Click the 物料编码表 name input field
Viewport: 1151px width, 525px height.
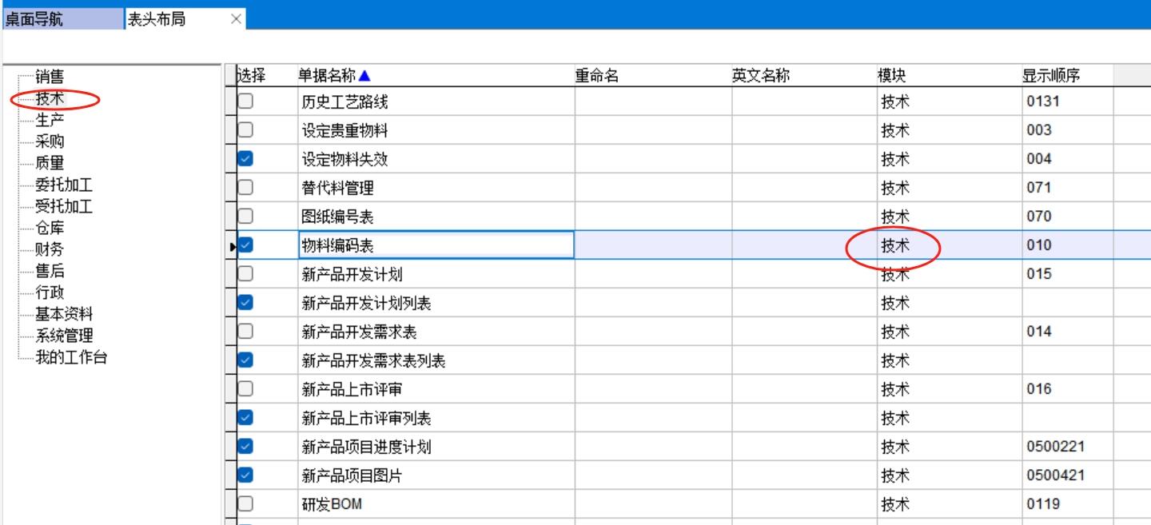[436, 245]
